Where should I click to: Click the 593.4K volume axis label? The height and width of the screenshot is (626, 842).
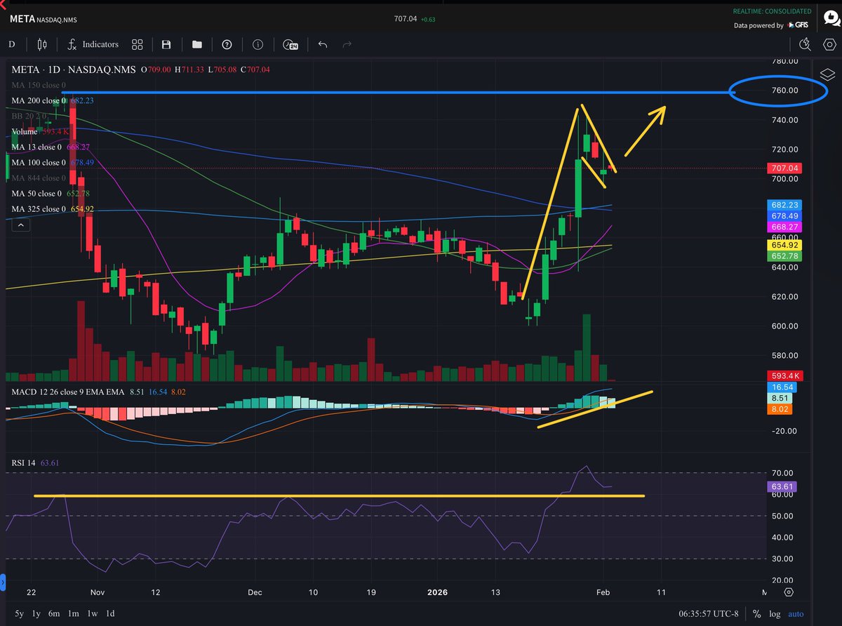tap(784, 376)
